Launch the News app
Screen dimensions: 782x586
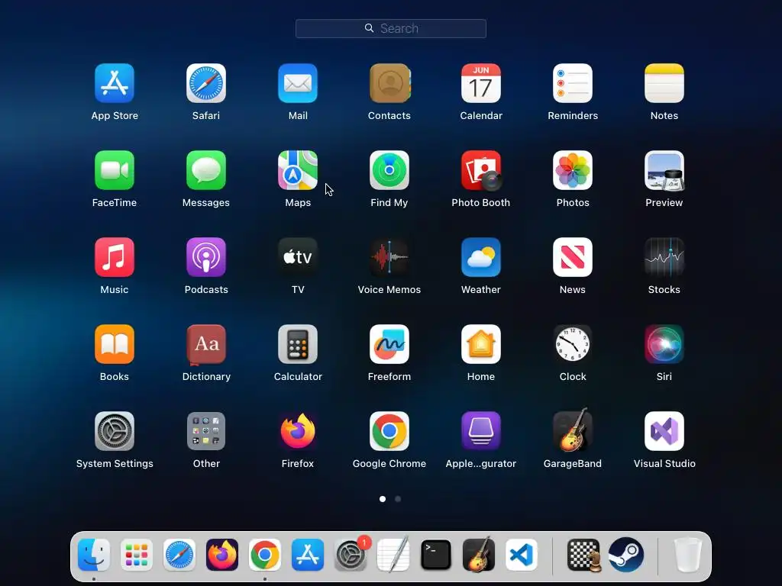573,257
